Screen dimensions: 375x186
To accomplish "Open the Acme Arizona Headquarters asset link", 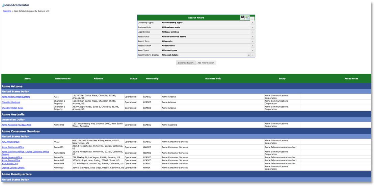I will [x=16, y=97].
